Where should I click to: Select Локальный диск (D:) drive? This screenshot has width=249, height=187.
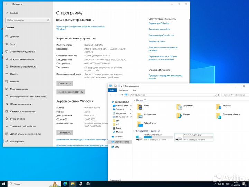point(194,137)
